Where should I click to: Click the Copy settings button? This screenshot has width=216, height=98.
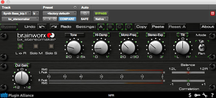click(141, 27)
